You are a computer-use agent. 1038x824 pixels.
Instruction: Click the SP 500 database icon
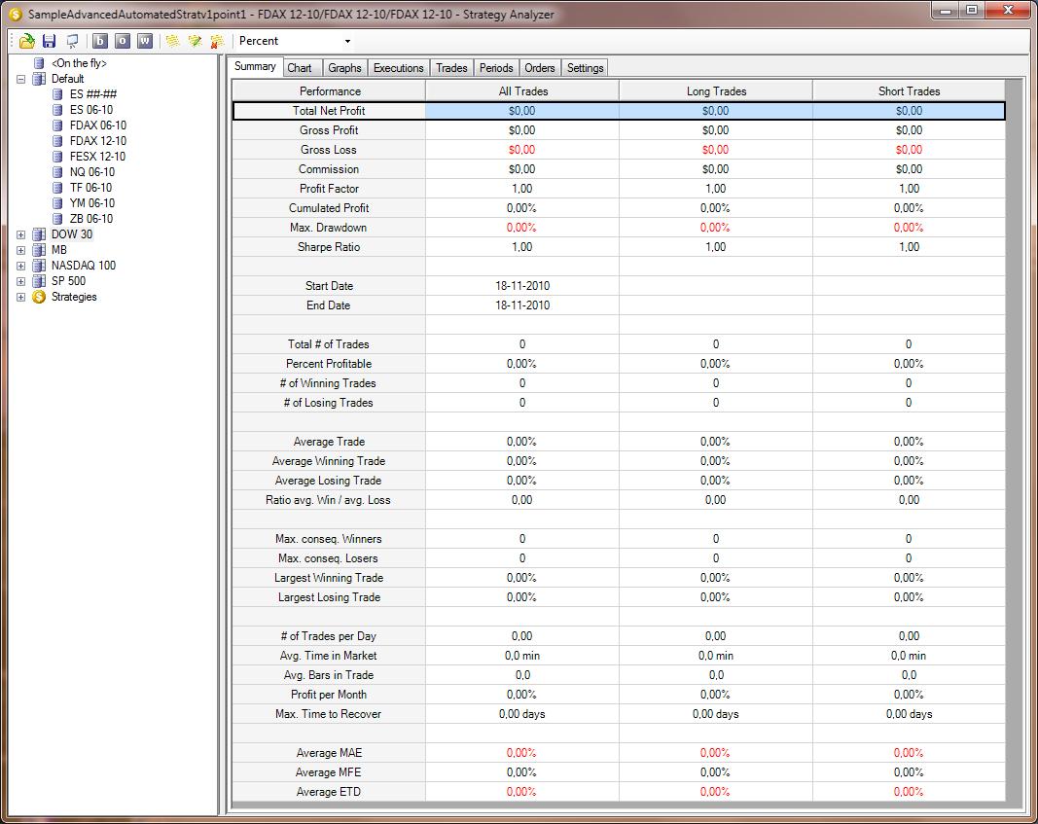(40, 281)
